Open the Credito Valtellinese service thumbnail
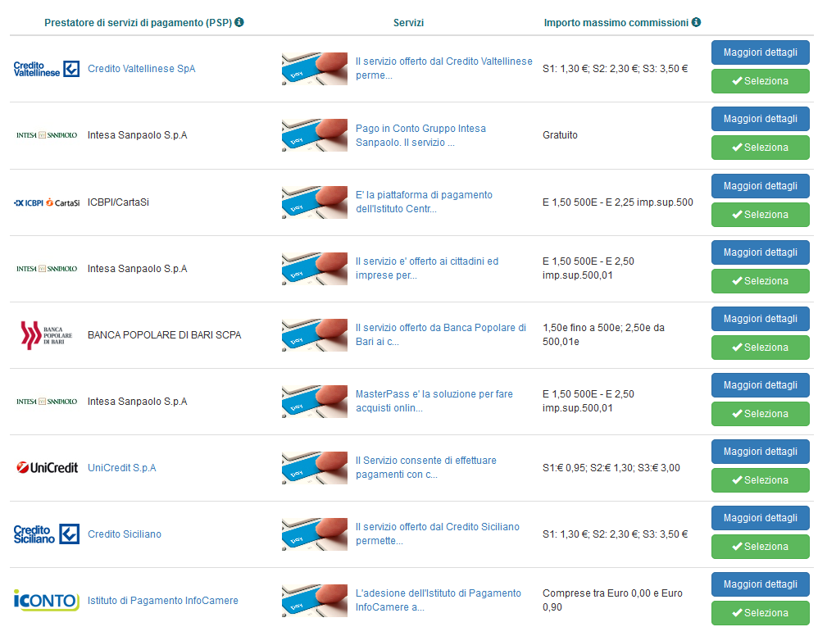This screenshot has width=827, height=636. point(315,69)
